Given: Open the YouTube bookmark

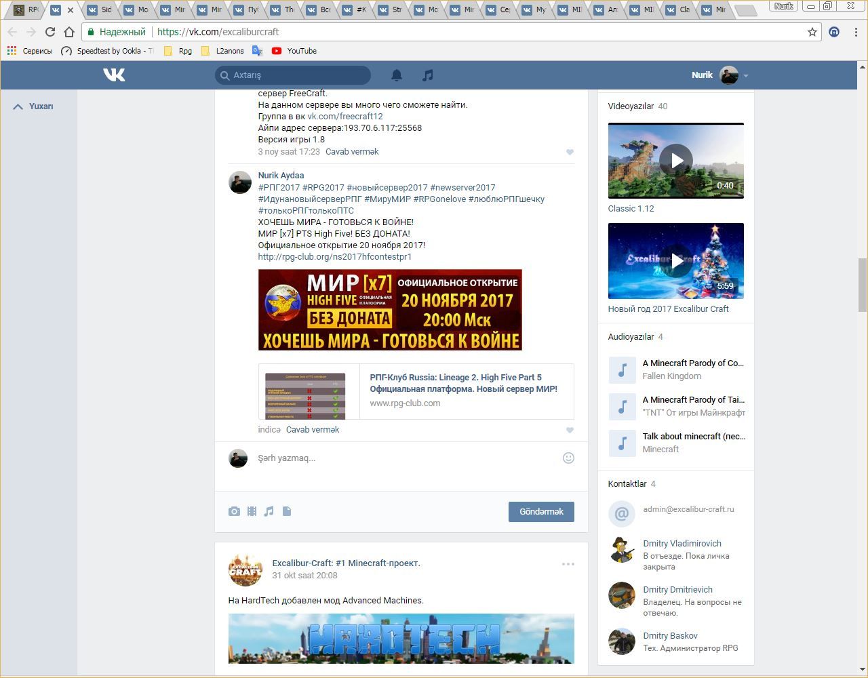Looking at the screenshot, I should click(294, 51).
